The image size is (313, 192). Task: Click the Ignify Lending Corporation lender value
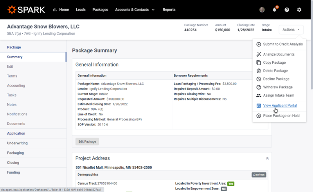pyautogui.click(x=108, y=89)
